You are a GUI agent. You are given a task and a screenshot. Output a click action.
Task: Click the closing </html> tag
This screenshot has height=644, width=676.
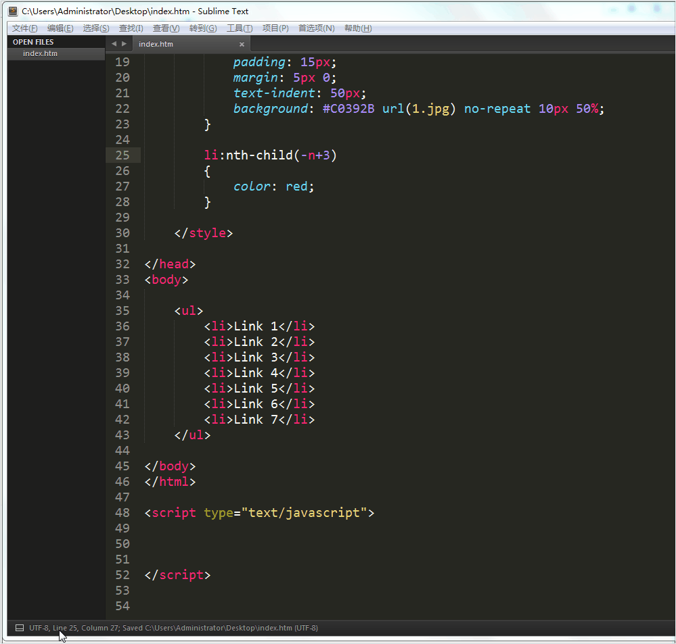(x=171, y=482)
